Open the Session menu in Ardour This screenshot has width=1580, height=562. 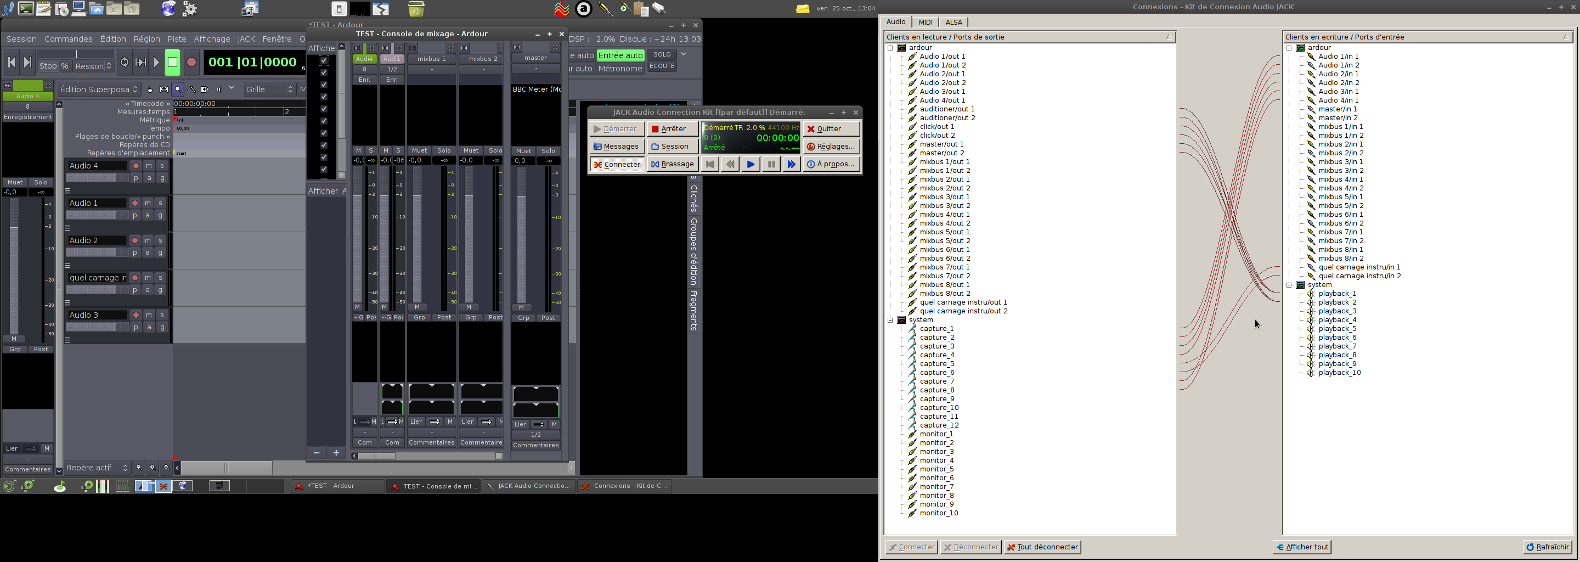click(x=21, y=40)
